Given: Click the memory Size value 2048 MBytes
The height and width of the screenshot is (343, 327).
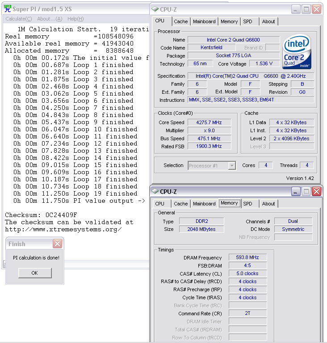Looking at the screenshot, I should 201,229.
